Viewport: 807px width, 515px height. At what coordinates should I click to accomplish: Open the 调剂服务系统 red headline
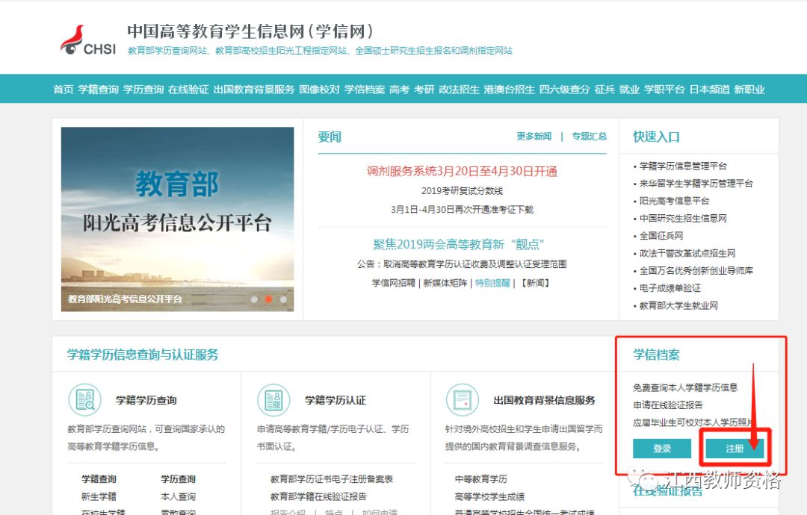tap(462, 171)
